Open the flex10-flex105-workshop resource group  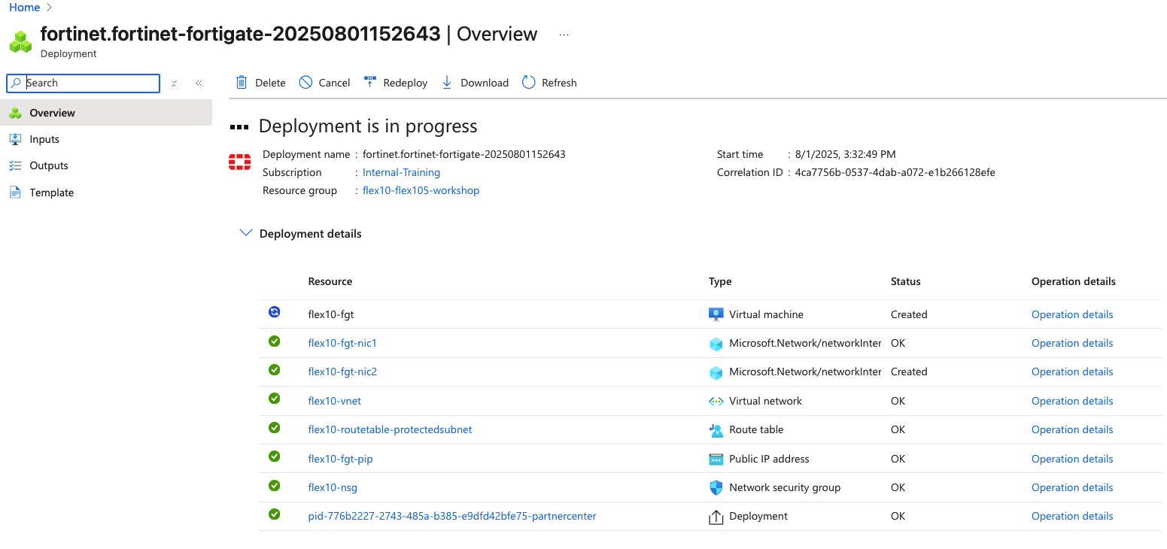point(421,190)
